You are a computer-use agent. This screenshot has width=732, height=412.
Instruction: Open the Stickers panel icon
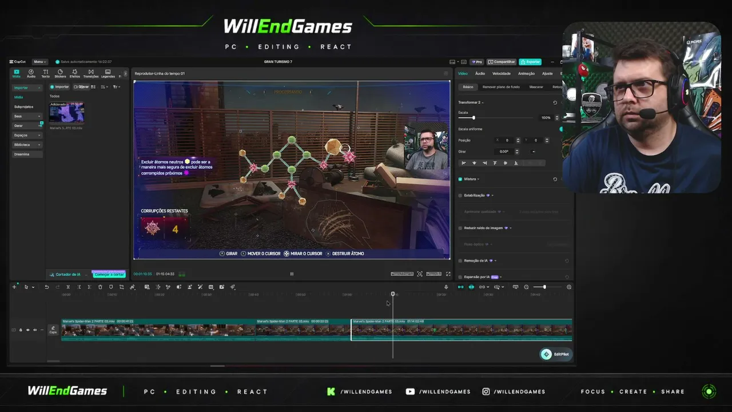(60, 73)
